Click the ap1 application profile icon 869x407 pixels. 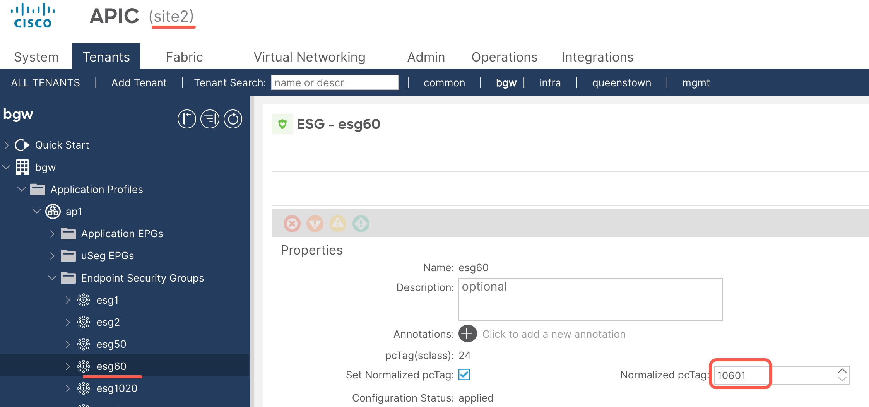point(53,211)
